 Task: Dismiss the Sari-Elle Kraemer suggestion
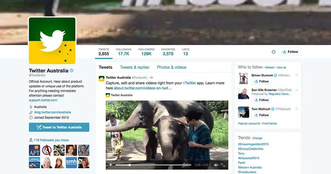click(x=297, y=90)
